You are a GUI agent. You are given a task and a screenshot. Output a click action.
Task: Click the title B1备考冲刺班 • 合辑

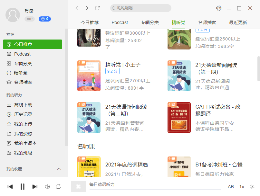[219, 165]
